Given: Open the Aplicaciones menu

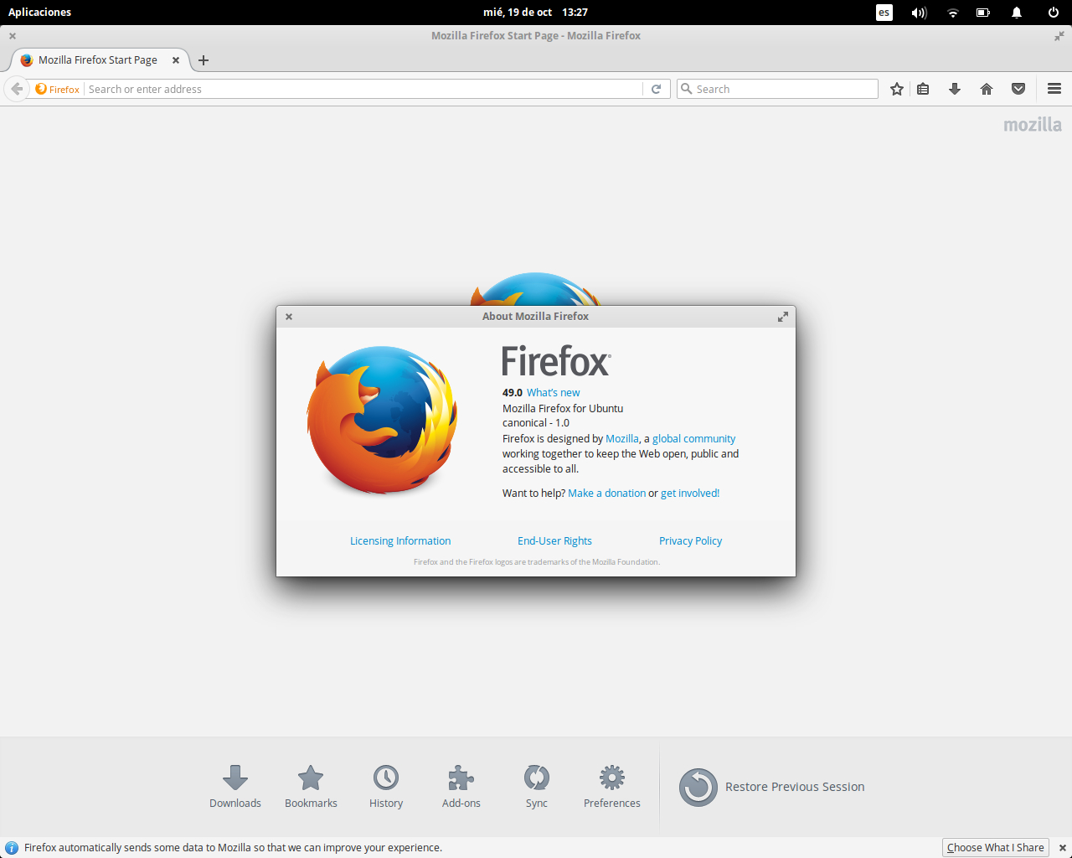Looking at the screenshot, I should pyautogui.click(x=40, y=13).
